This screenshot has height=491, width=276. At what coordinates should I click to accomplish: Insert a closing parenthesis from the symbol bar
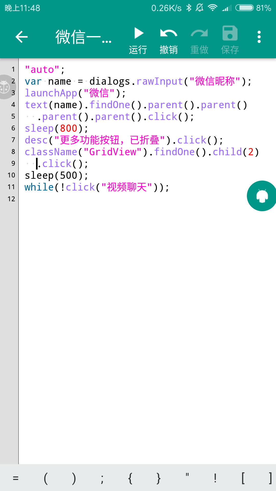[x=74, y=478]
